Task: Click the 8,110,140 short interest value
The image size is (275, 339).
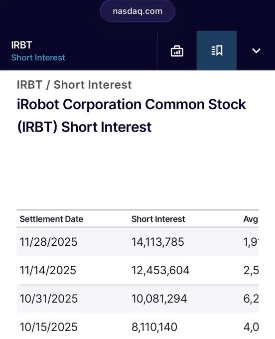Action: coord(154,327)
